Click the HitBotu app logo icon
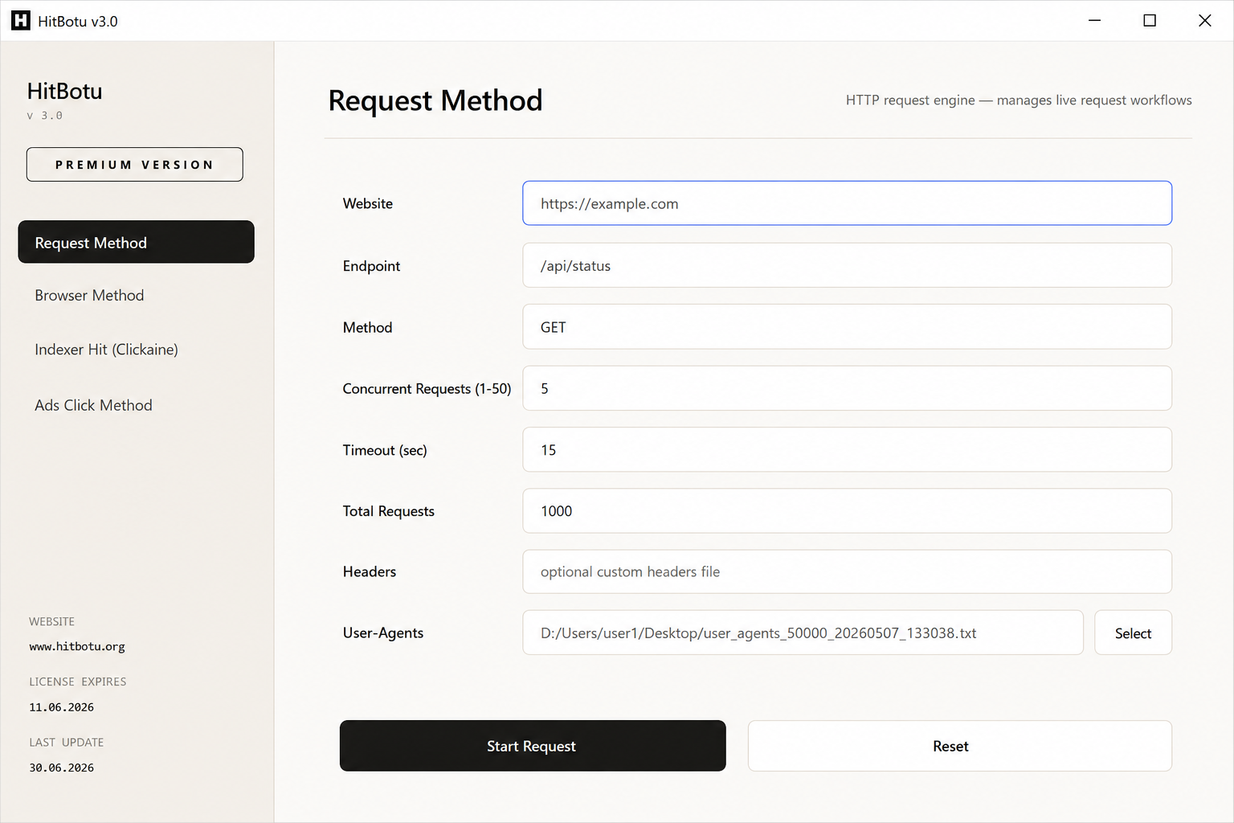The height and width of the screenshot is (823, 1234). (x=21, y=21)
